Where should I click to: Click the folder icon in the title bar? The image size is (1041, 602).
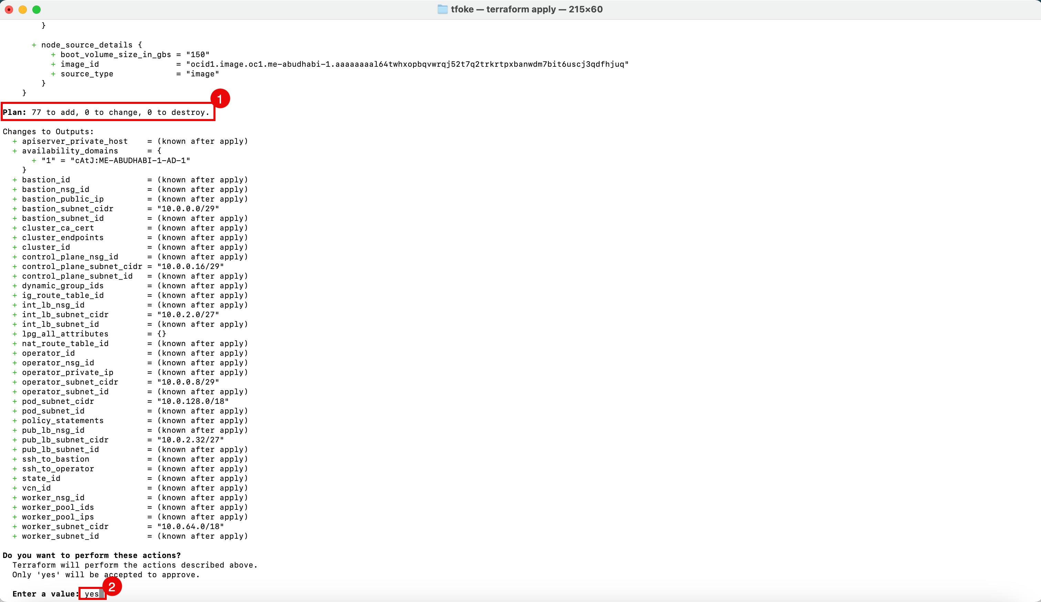tap(442, 10)
